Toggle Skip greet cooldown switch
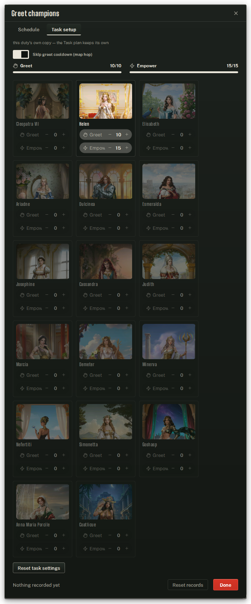The image size is (251, 604). point(21,54)
